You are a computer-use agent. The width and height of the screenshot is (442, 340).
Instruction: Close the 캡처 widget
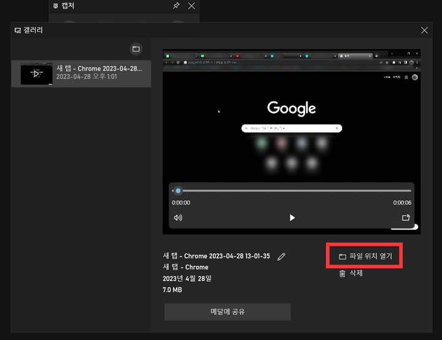click(192, 6)
